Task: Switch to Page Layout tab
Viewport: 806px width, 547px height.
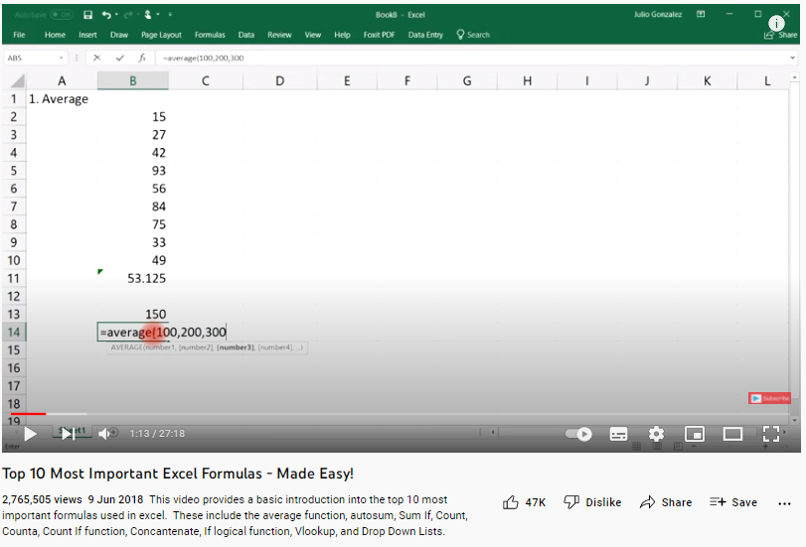Action: (x=161, y=35)
